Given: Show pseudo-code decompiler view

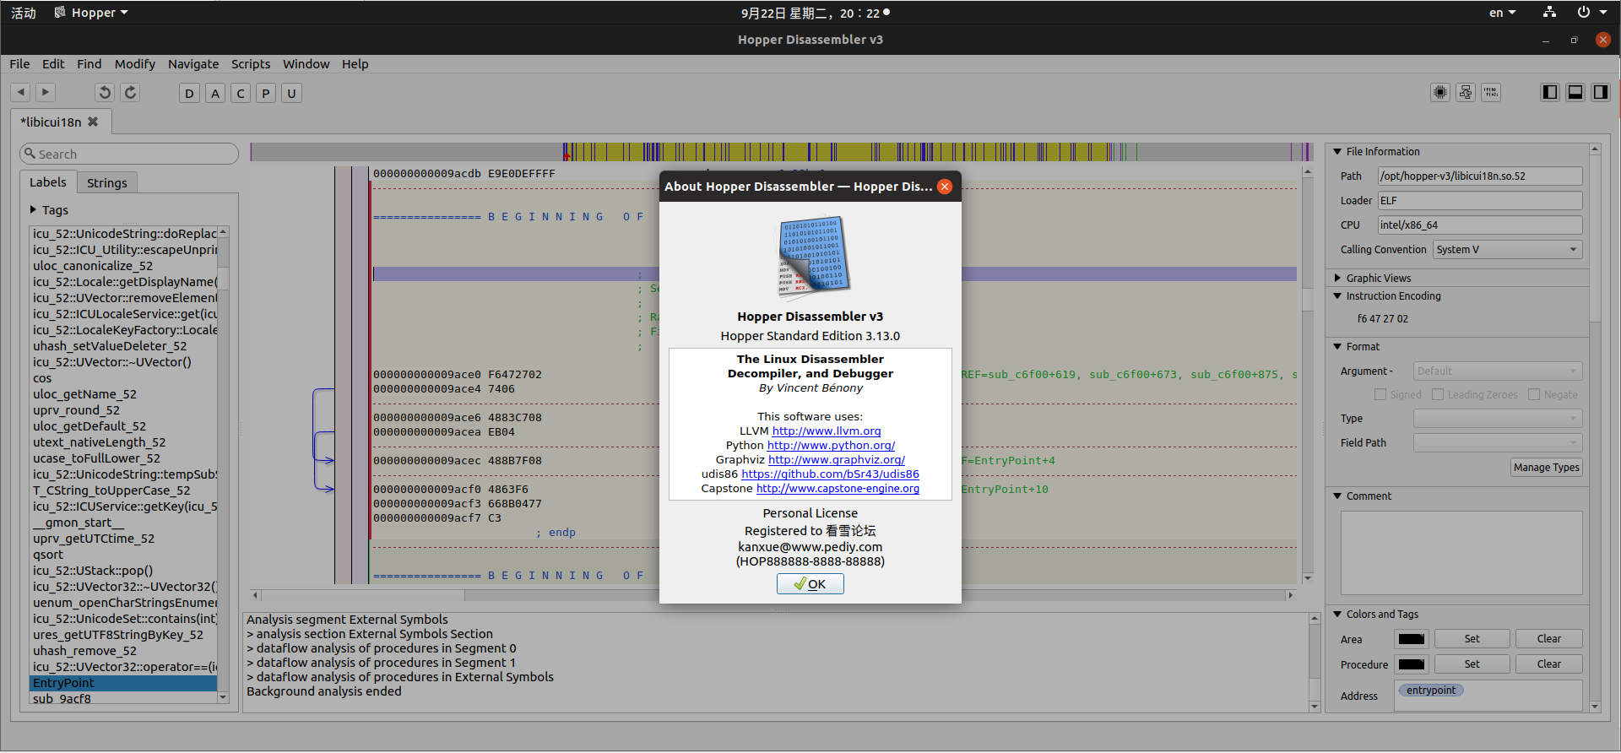Looking at the screenshot, I should click(x=1491, y=93).
